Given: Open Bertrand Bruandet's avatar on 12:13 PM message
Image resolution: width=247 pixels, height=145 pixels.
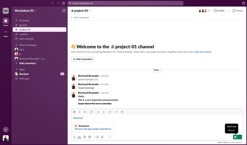Looking at the screenshot, I should pos(74,86).
